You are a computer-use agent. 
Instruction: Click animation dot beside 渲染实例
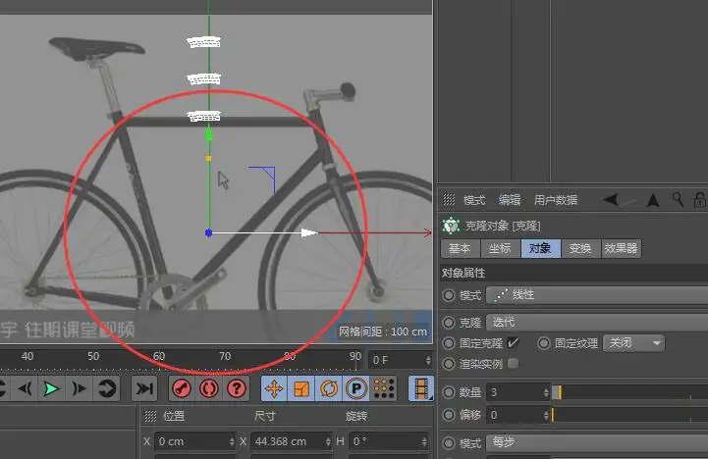(x=449, y=364)
